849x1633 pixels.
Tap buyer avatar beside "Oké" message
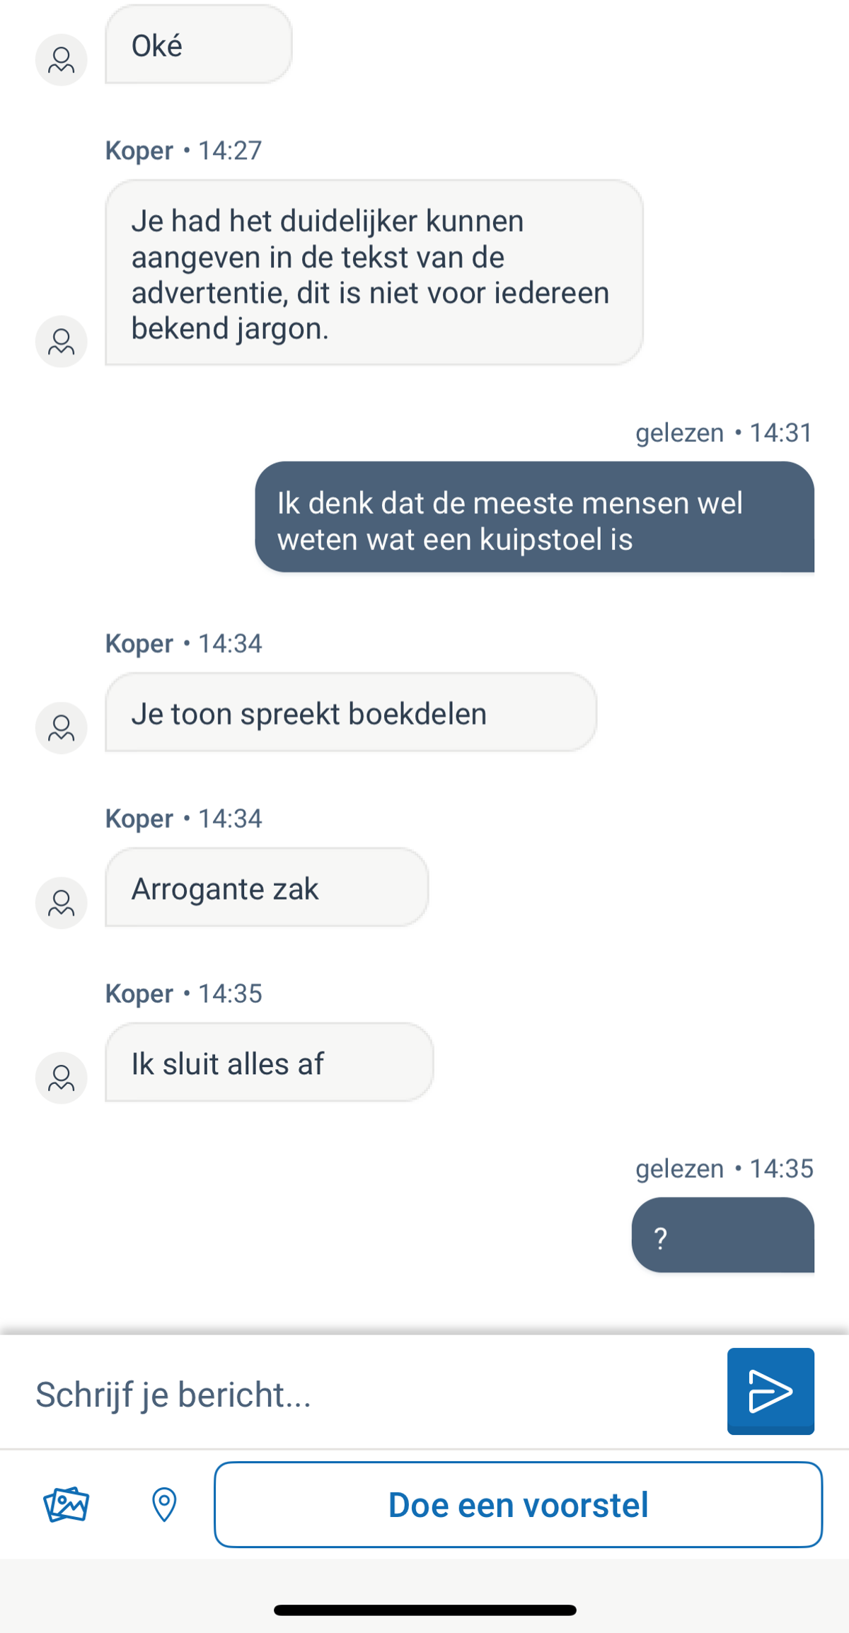click(x=62, y=60)
